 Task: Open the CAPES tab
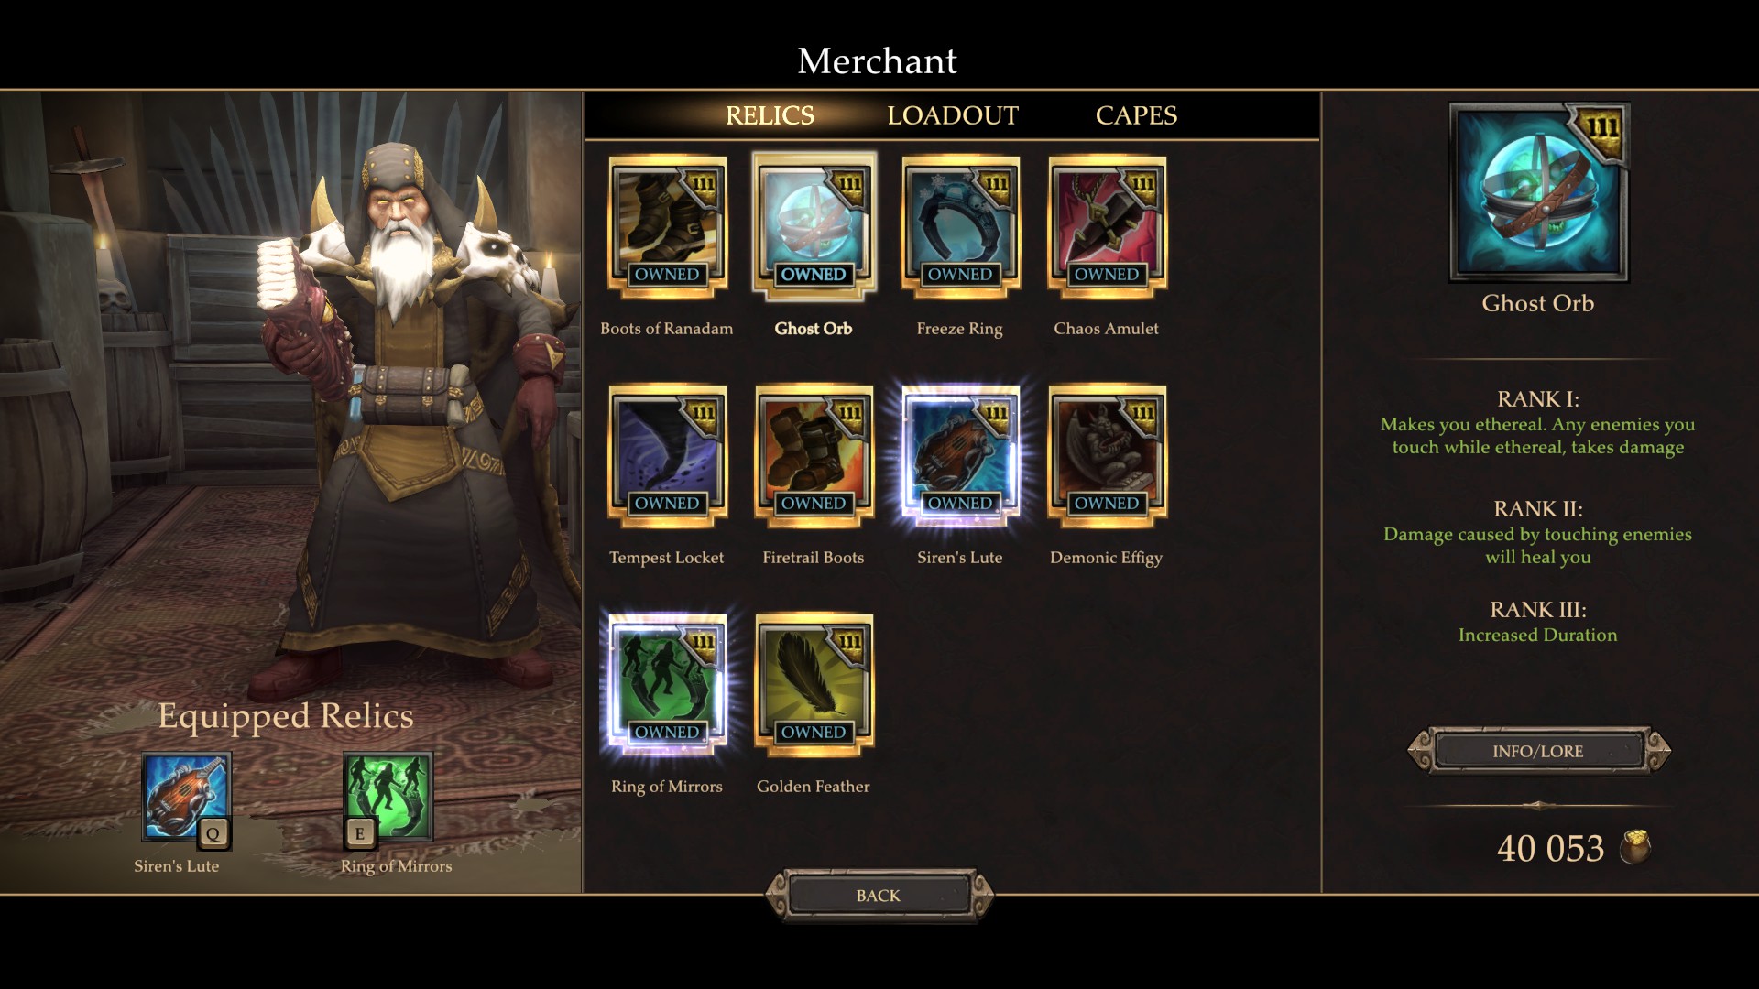(x=1136, y=115)
